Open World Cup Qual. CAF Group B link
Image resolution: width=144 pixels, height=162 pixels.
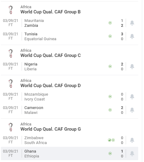[51, 12]
